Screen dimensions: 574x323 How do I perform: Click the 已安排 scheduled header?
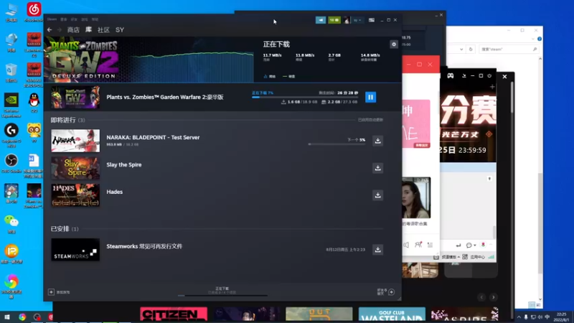[x=65, y=229]
